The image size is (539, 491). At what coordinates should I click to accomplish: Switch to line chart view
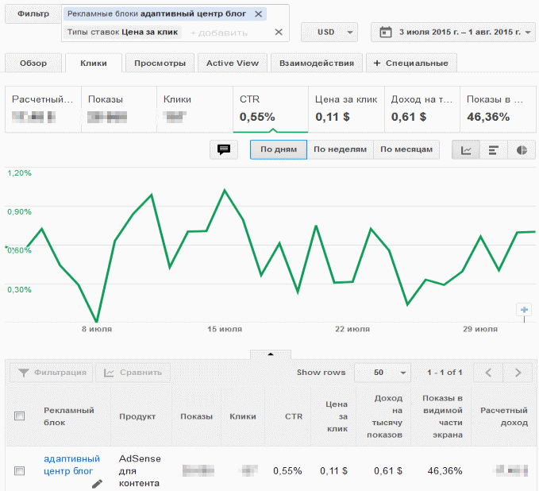pyautogui.click(x=466, y=149)
